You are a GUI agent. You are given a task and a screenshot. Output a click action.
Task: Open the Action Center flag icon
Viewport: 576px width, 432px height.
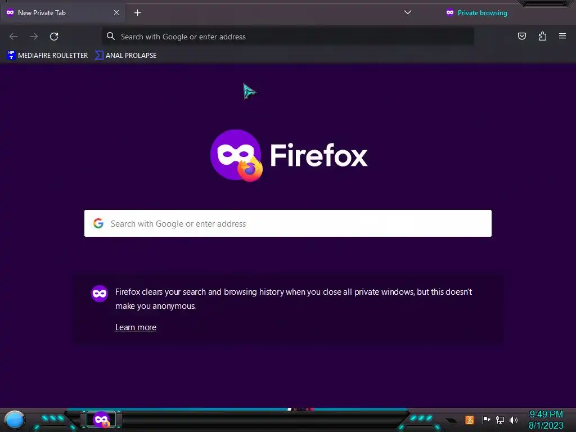pyautogui.click(x=486, y=420)
